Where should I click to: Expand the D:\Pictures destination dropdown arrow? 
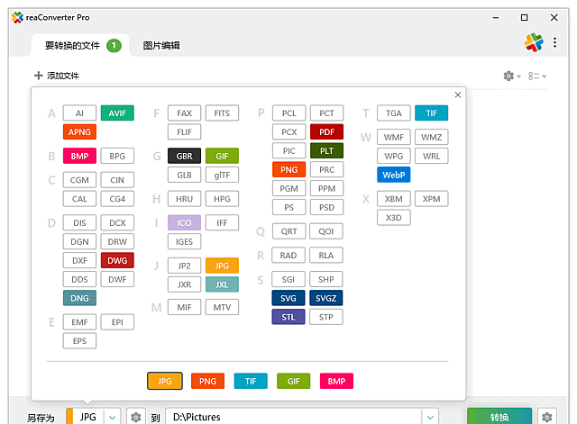(x=430, y=418)
